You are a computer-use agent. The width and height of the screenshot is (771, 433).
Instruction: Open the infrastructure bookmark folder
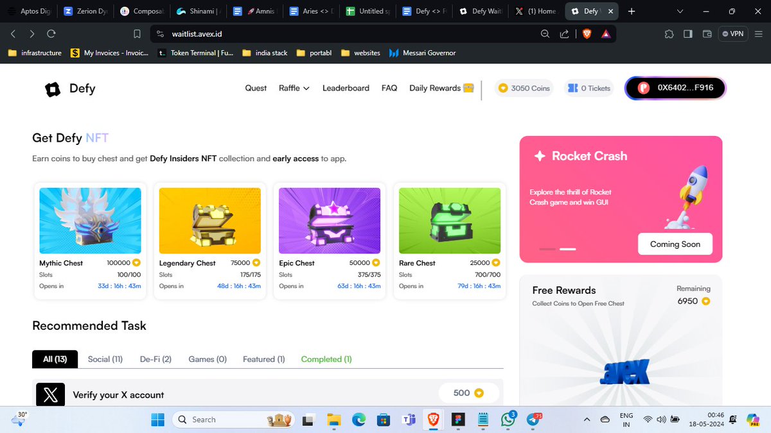(35, 53)
